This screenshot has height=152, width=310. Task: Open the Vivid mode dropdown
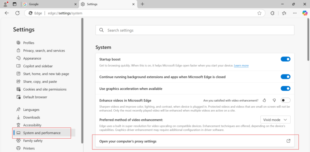275,120
